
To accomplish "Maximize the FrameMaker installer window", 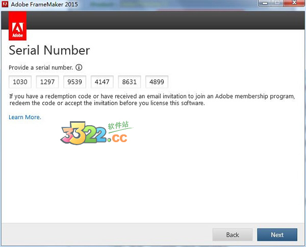I will (x=277, y=3).
